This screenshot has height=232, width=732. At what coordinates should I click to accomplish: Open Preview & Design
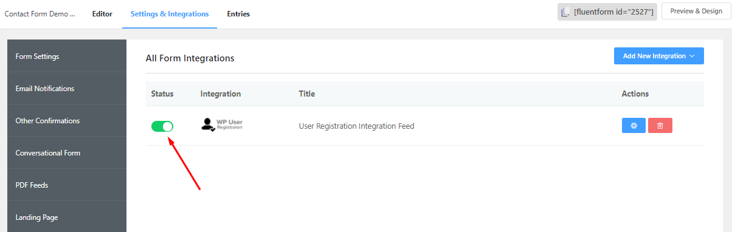coord(696,11)
